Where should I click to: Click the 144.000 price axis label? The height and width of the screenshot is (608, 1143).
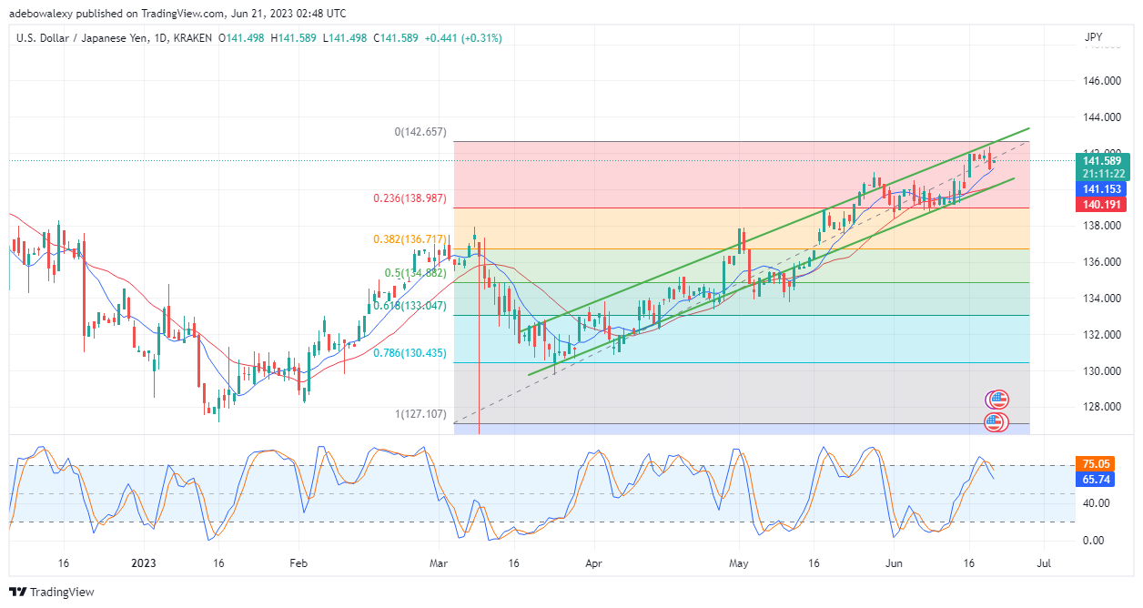click(1101, 117)
